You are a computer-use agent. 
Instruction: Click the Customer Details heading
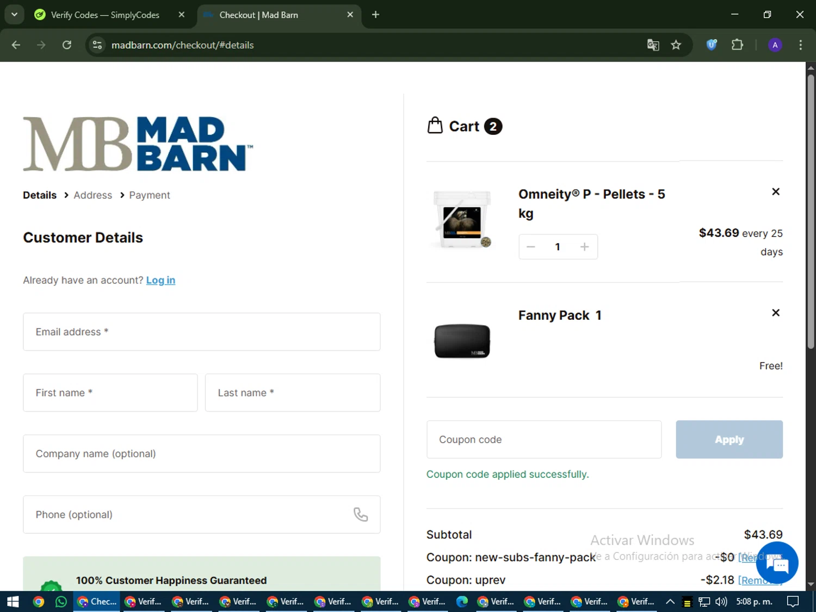tap(83, 238)
